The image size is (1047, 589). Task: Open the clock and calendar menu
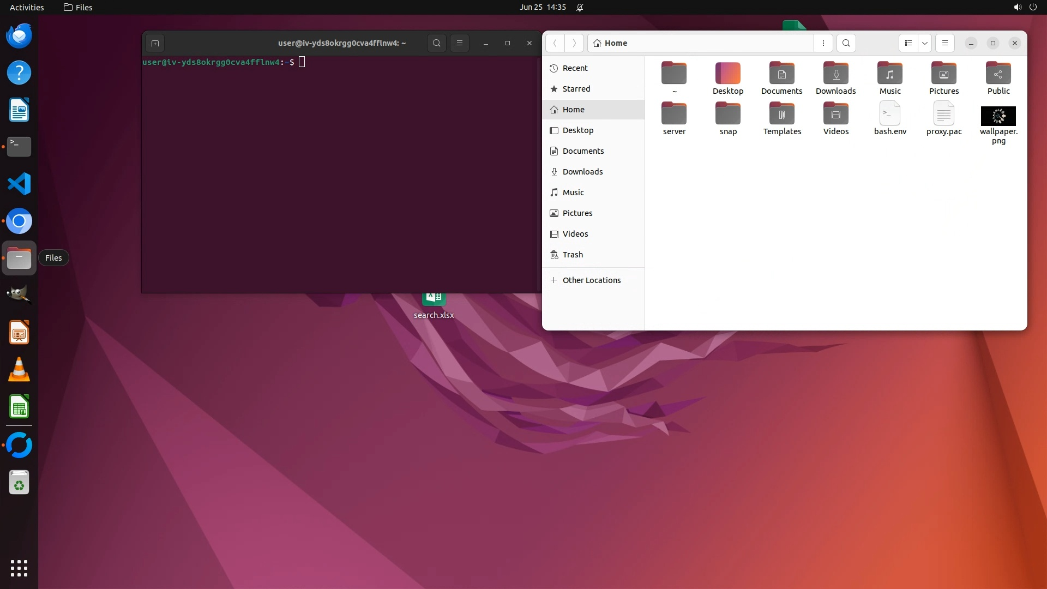542,7
